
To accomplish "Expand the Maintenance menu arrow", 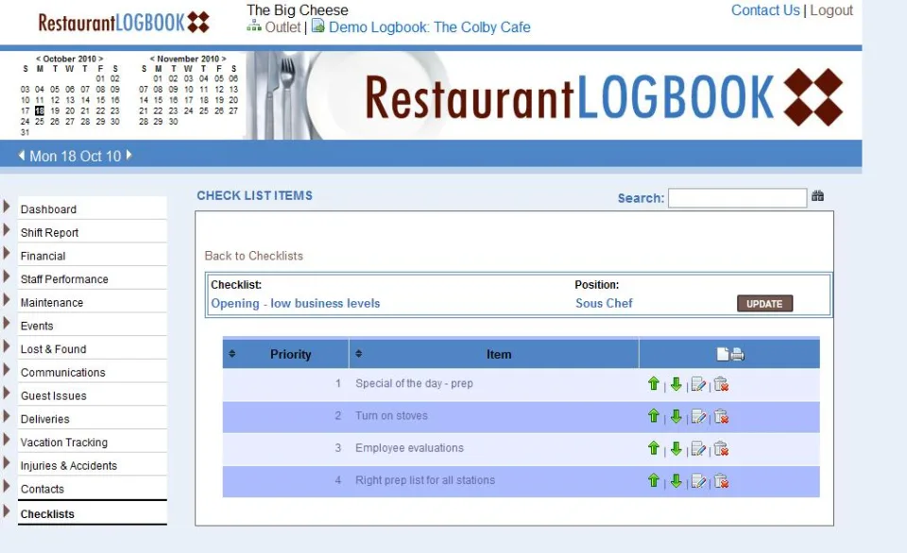I will pyautogui.click(x=7, y=300).
